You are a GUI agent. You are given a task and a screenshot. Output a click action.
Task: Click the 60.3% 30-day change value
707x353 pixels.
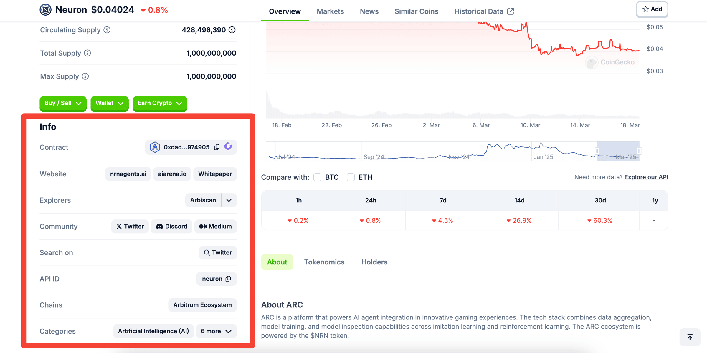tap(600, 221)
